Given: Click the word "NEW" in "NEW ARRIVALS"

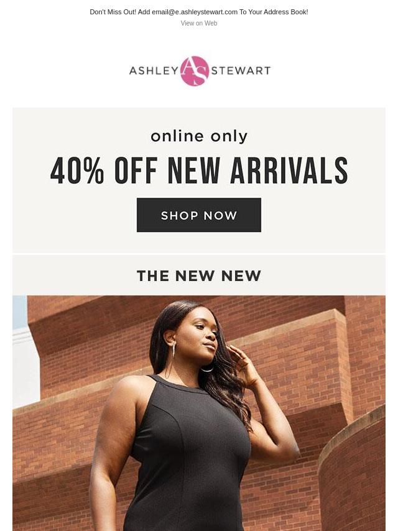Looking at the screenshot, I should pos(194,170).
